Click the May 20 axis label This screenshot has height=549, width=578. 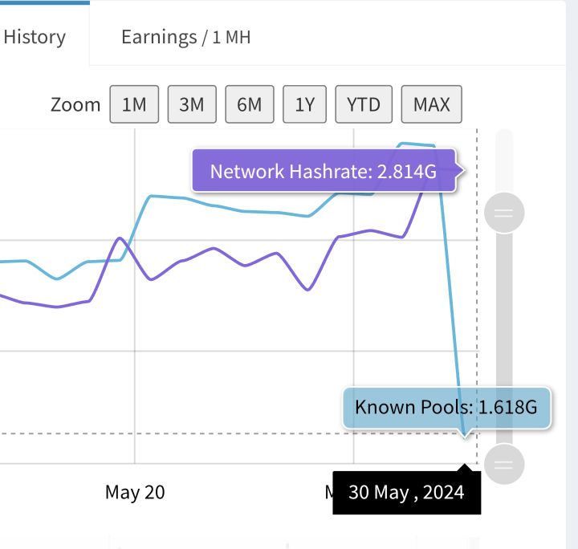pos(135,492)
